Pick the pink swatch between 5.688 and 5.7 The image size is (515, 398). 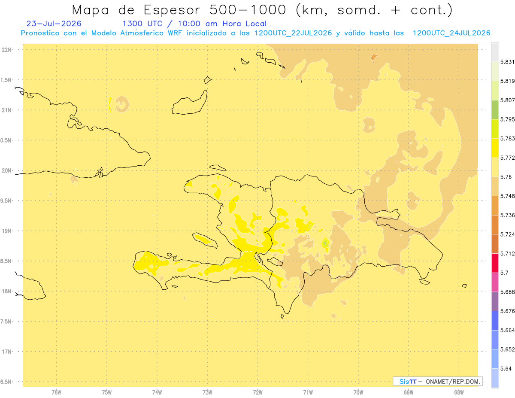(495, 282)
